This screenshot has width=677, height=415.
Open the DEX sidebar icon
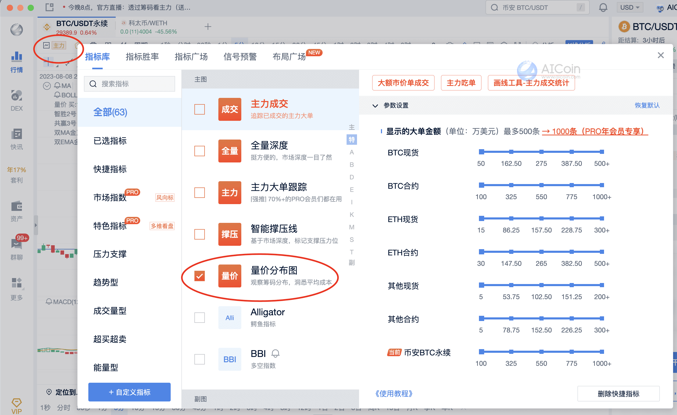pyautogui.click(x=16, y=100)
